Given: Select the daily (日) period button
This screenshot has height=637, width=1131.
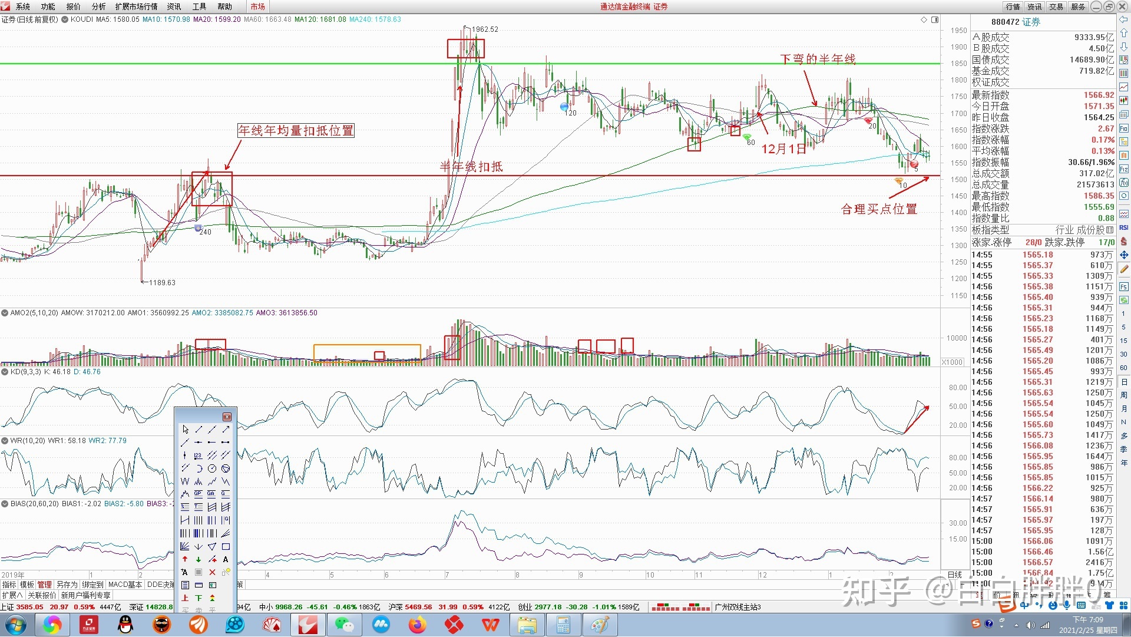Looking at the screenshot, I should [x=1124, y=382].
